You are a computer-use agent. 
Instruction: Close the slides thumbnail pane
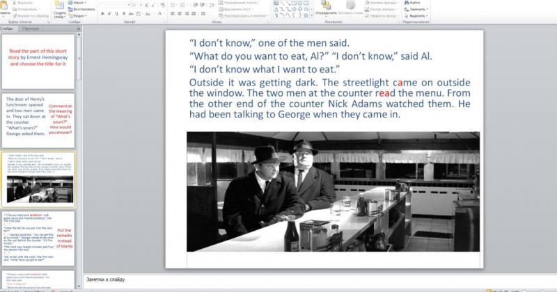tap(79, 29)
